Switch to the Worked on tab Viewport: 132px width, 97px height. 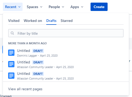33,21
